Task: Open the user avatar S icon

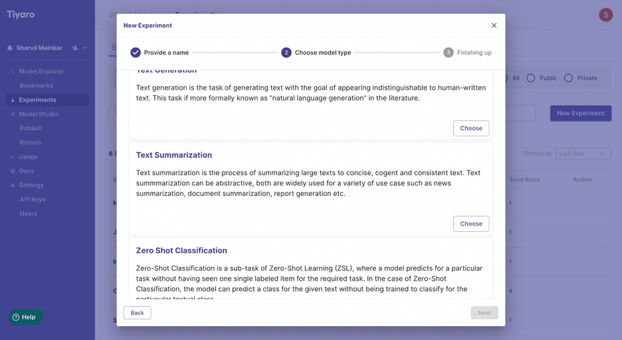Action: (605, 14)
